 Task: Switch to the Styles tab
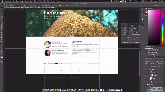(153, 47)
